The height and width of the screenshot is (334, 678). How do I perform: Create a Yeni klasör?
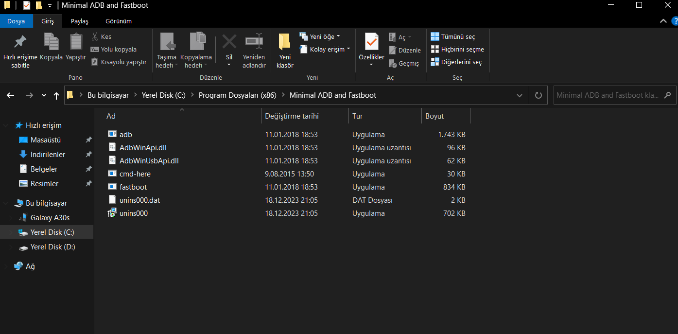pos(285,52)
